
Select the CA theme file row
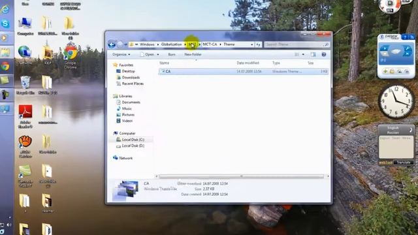[x=243, y=71]
